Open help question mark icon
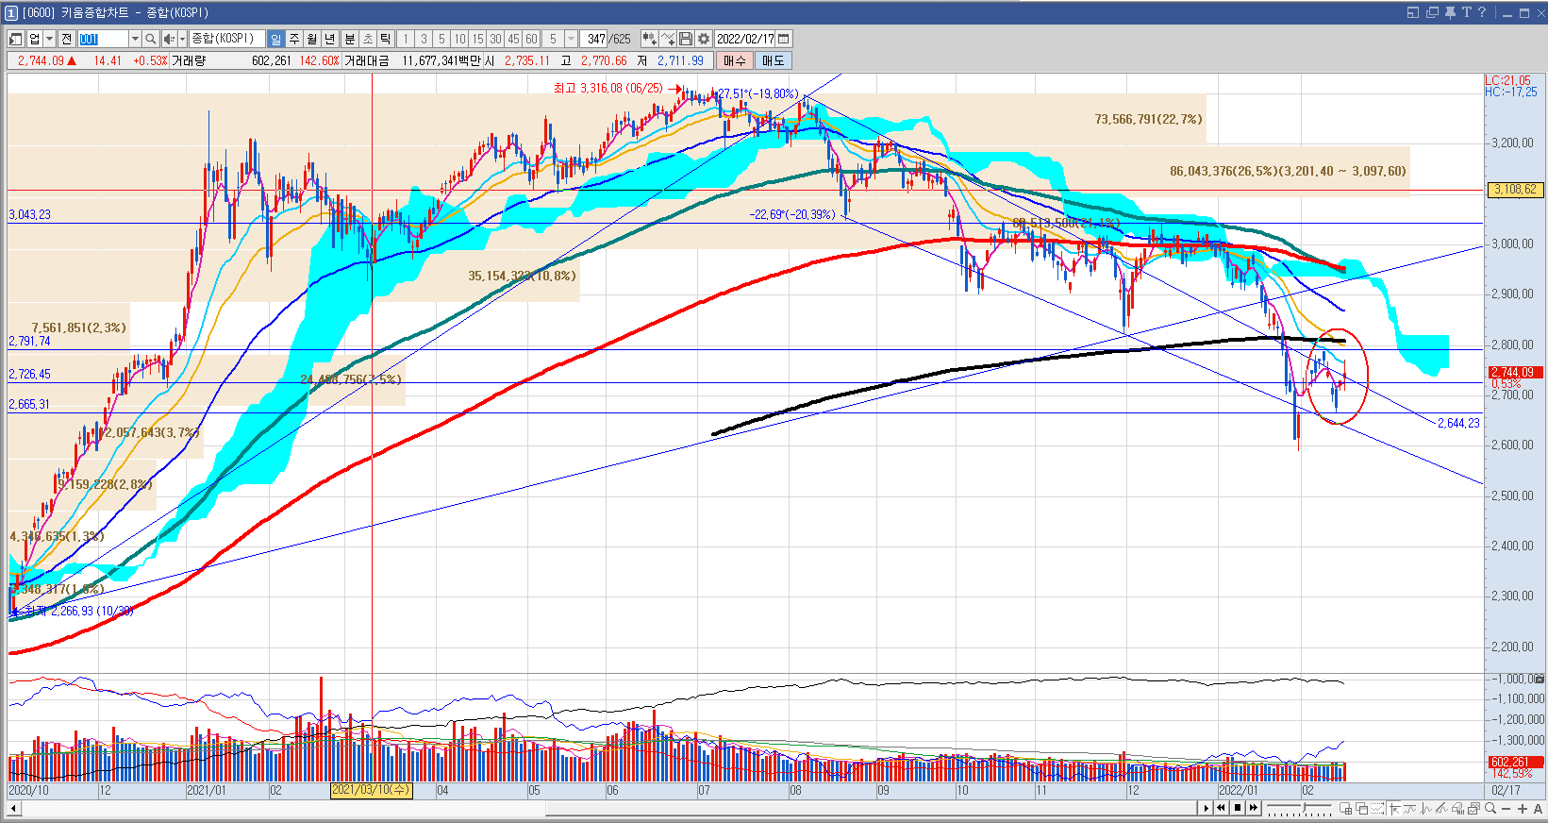Image resolution: width=1548 pixels, height=823 pixels. click(x=1482, y=12)
